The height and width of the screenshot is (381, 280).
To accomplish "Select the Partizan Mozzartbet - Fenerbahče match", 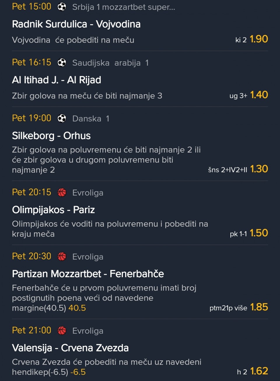I will pyautogui.click(x=88, y=274).
